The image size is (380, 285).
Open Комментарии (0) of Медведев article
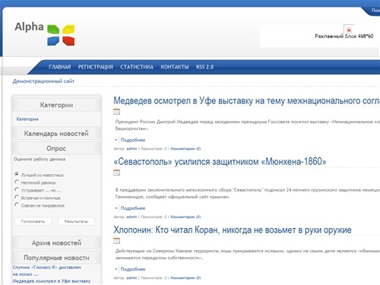[x=185, y=149]
